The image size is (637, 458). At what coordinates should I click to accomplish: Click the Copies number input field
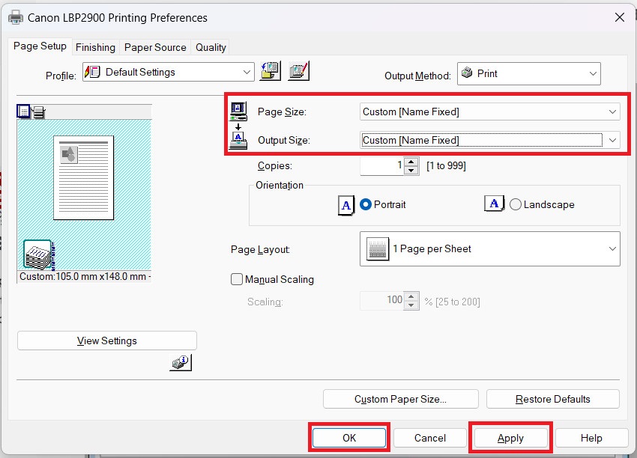point(382,166)
